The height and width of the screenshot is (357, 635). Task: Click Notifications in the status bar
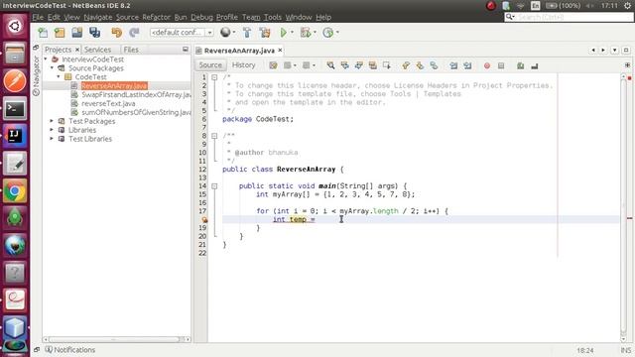click(70, 350)
